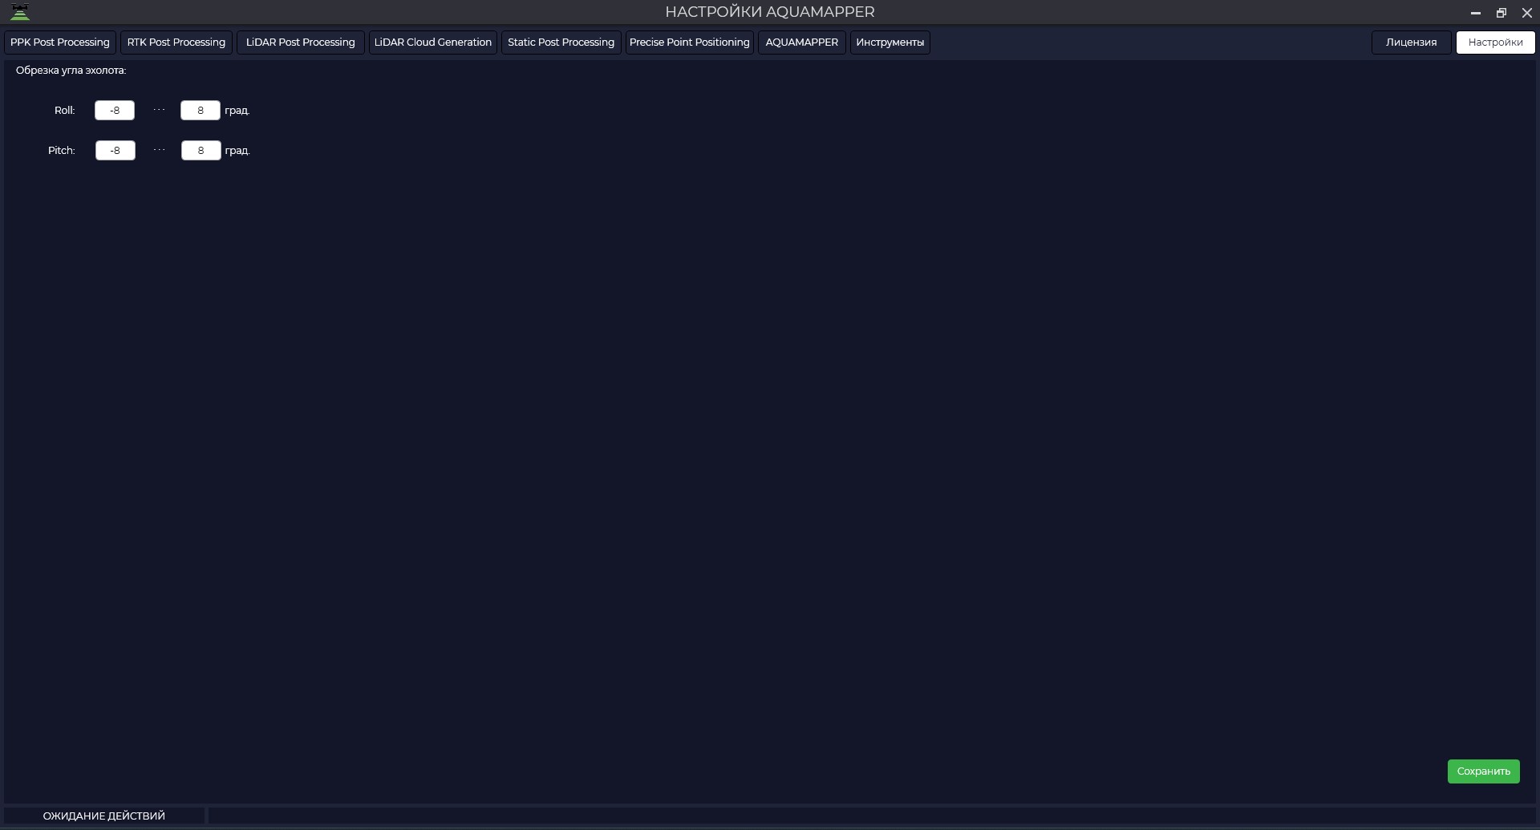
Task: Click the 'Обрезка угла эхолота:' heading
Action: (71, 71)
